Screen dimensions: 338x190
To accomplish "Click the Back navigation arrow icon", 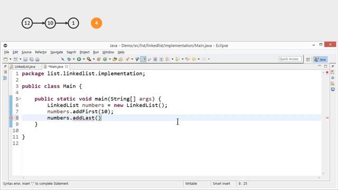I will click(x=194, y=59).
